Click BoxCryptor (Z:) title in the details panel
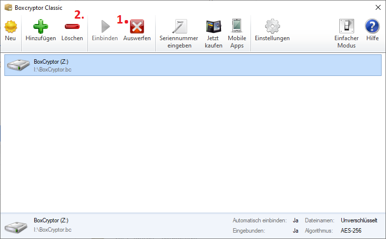Image resolution: width=386 pixels, height=239 pixels. pyautogui.click(x=51, y=220)
